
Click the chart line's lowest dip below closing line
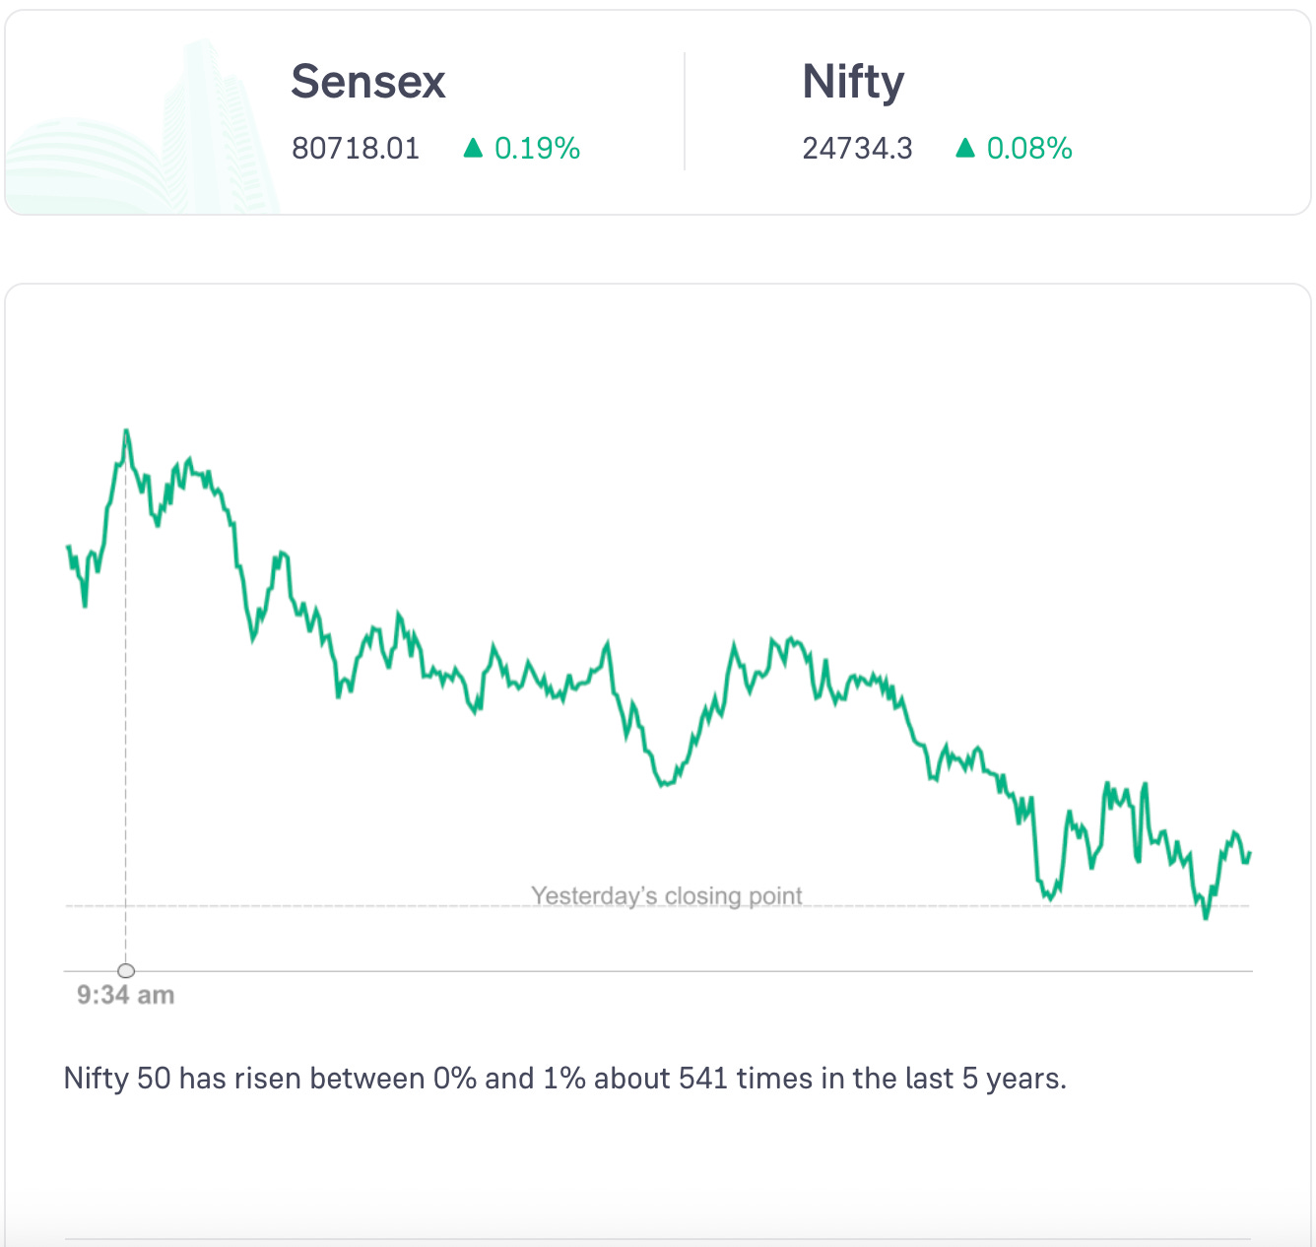(1206, 917)
